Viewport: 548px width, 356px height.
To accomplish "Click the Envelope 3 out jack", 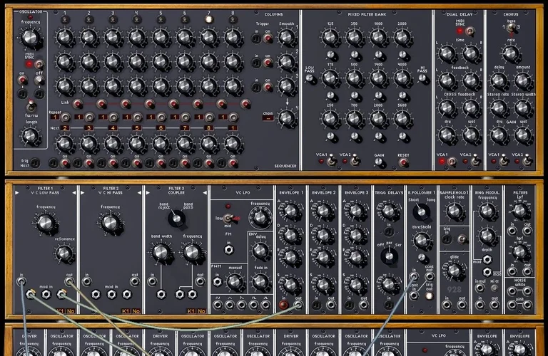I will click(364, 305).
